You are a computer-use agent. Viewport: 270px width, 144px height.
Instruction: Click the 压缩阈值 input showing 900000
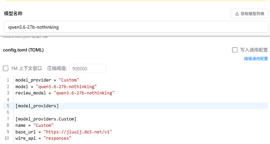(x=88, y=68)
